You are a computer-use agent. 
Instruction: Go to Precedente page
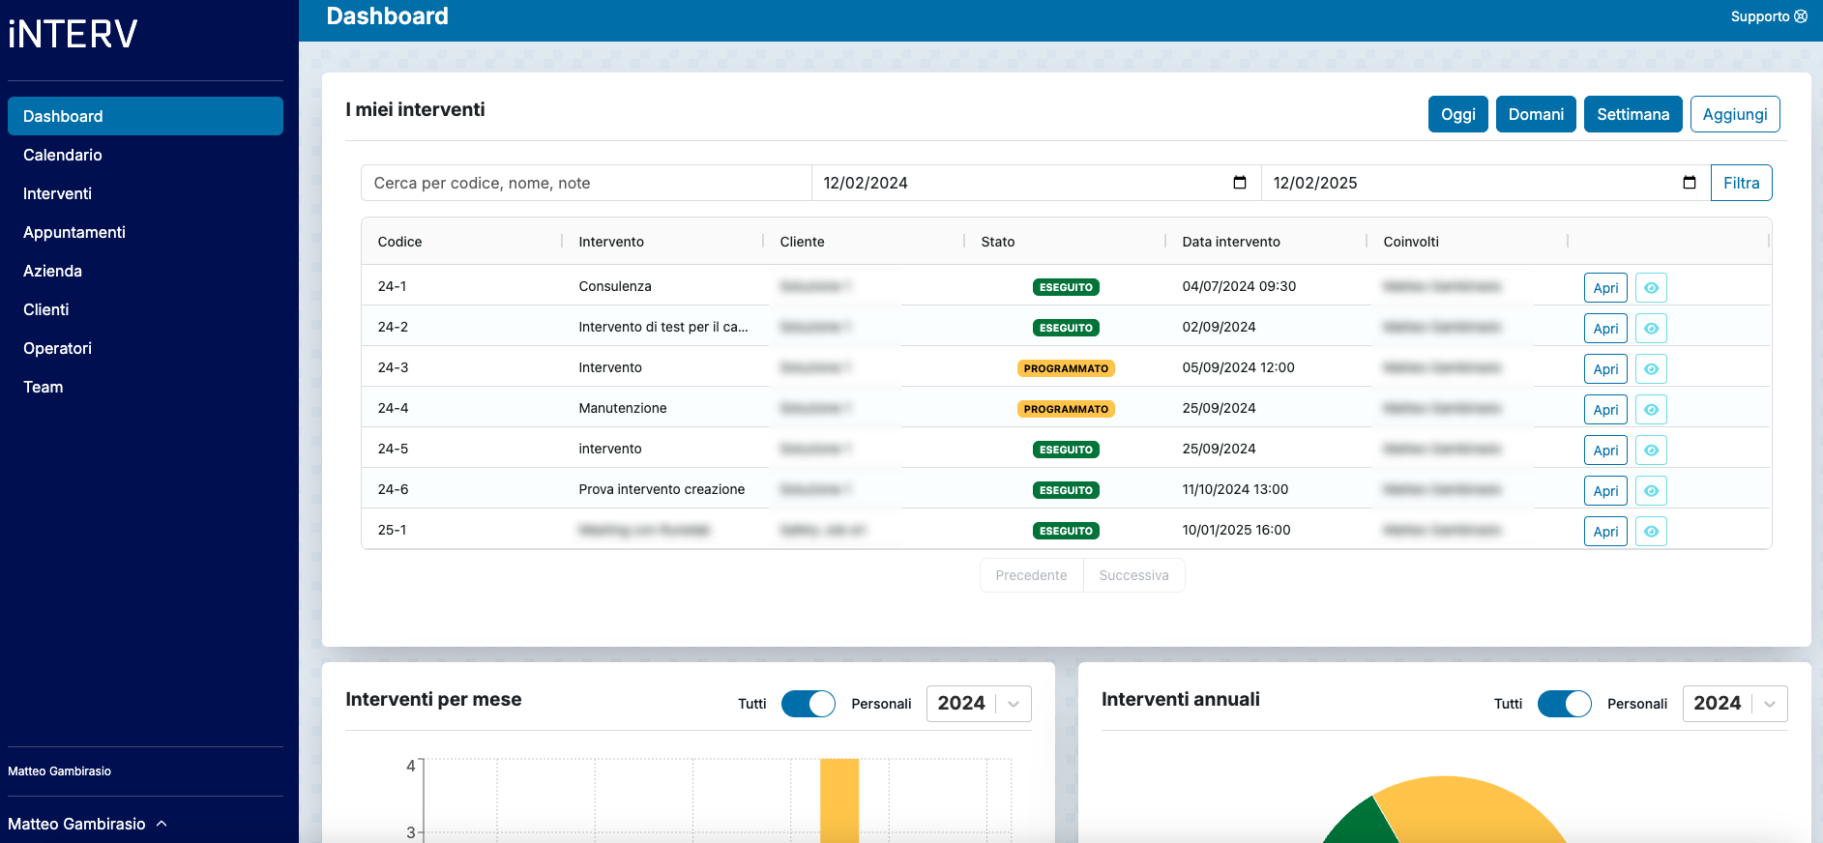[x=1032, y=575]
